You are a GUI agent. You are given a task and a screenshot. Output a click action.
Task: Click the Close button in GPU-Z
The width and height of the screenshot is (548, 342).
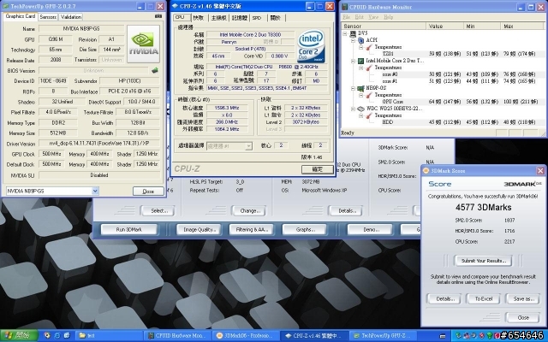click(x=148, y=192)
